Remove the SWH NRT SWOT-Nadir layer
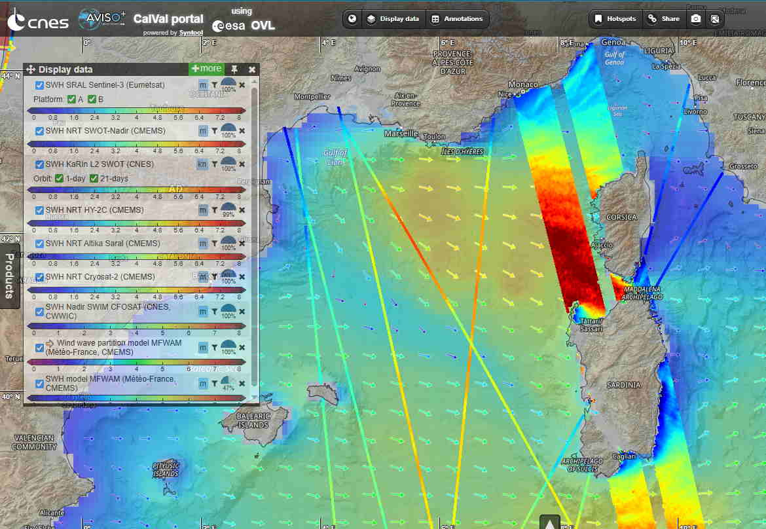The image size is (766, 529). coord(242,131)
